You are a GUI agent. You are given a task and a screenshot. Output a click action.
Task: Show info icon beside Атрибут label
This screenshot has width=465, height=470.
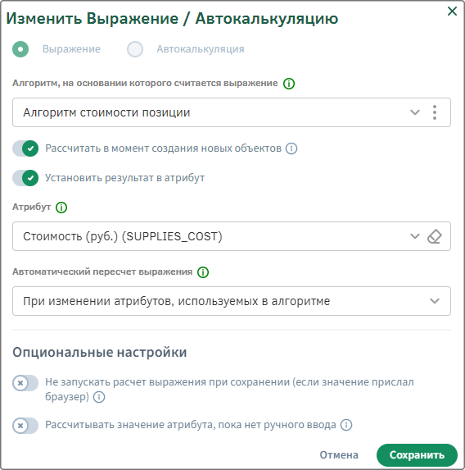point(61,208)
